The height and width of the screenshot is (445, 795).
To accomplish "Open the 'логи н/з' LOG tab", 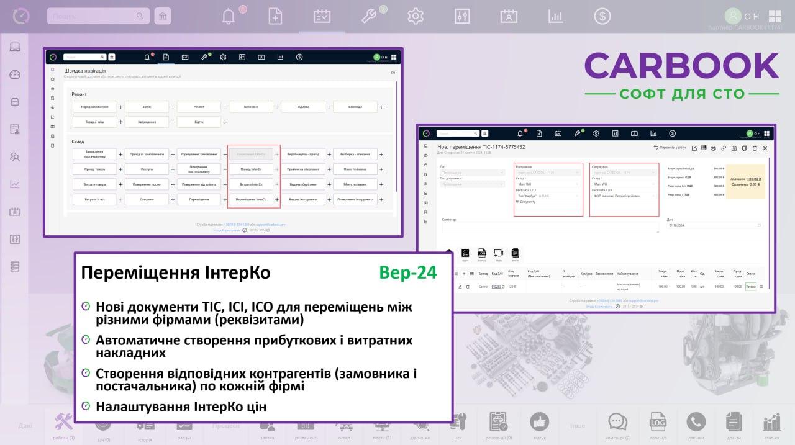I will point(658,425).
